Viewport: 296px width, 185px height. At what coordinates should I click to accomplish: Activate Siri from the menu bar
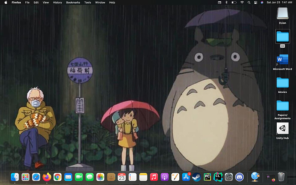tap(262, 3)
